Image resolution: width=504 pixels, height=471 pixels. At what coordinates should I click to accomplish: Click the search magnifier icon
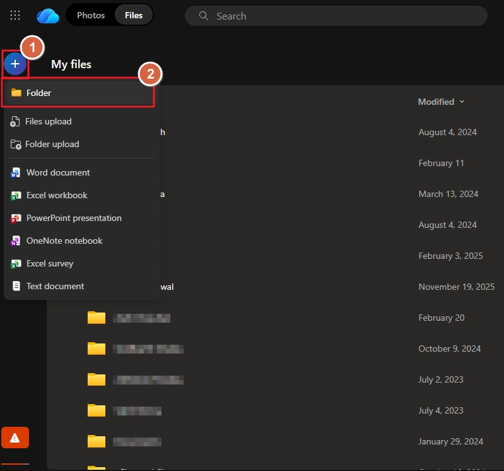point(204,16)
